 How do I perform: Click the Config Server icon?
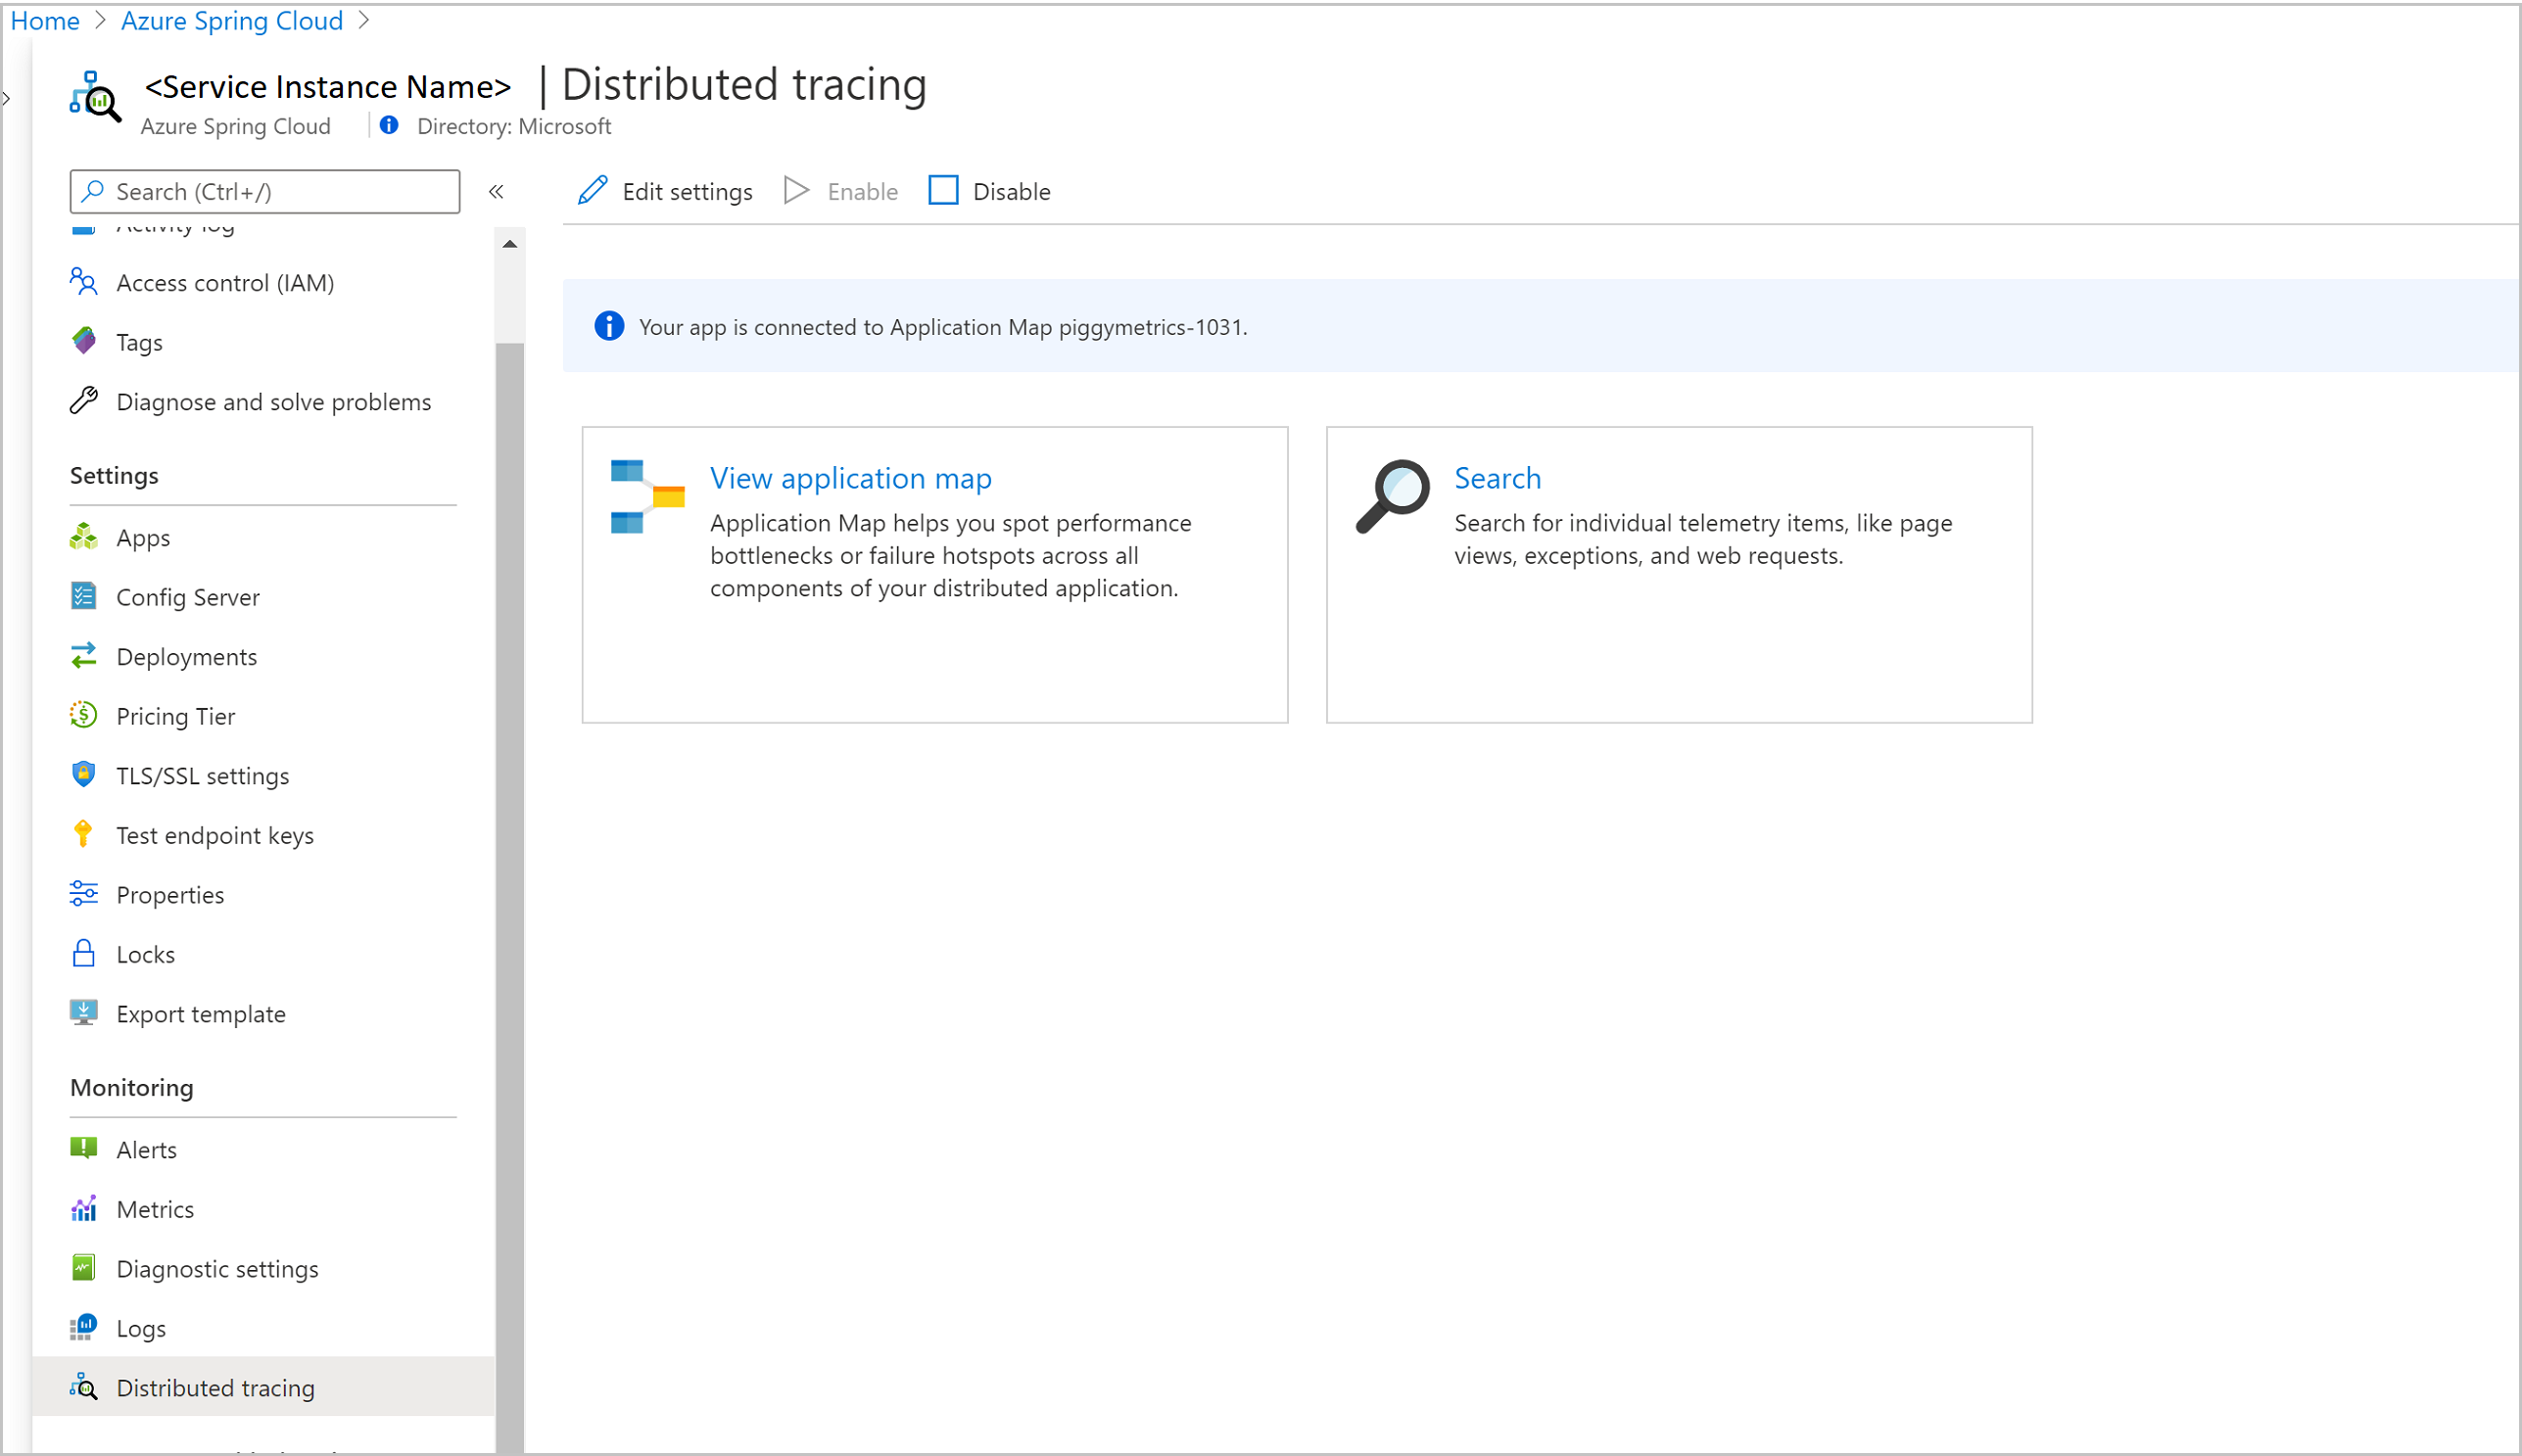point(84,596)
